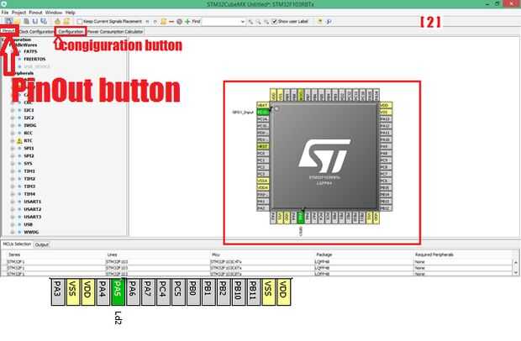521x341 pixels.
Task: Open the Pinout menu in menu bar
Action: 35,13
